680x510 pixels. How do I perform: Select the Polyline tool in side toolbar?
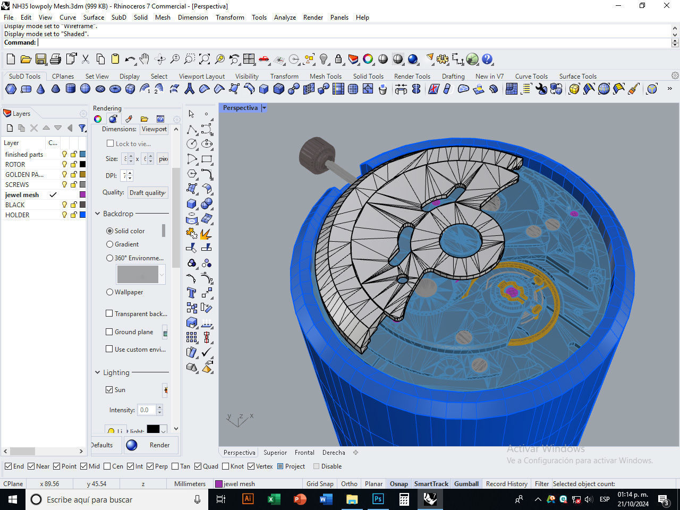(192, 129)
